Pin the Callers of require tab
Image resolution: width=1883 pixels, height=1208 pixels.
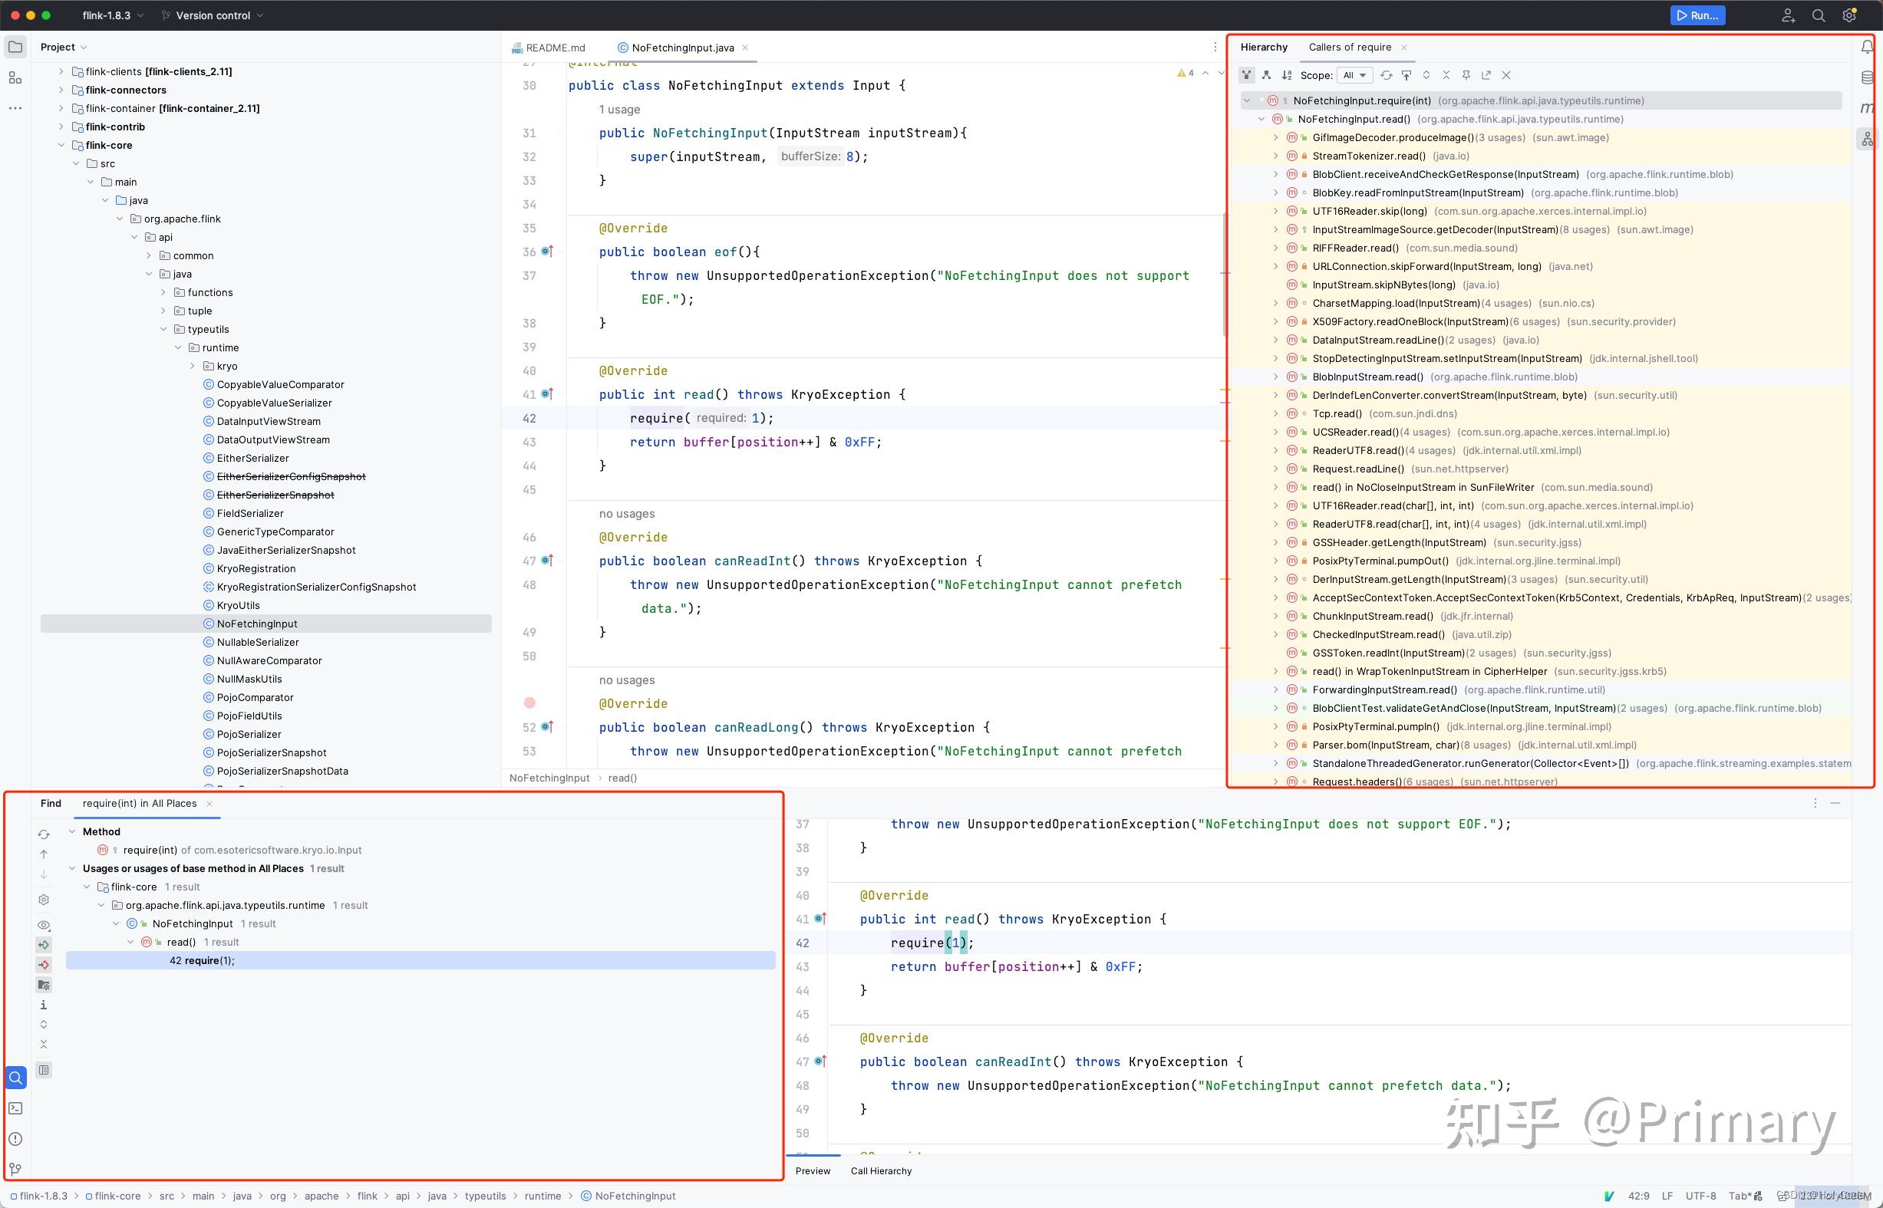coord(1466,74)
